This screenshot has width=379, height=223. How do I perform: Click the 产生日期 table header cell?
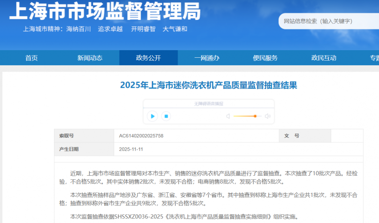[x=69, y=149]
